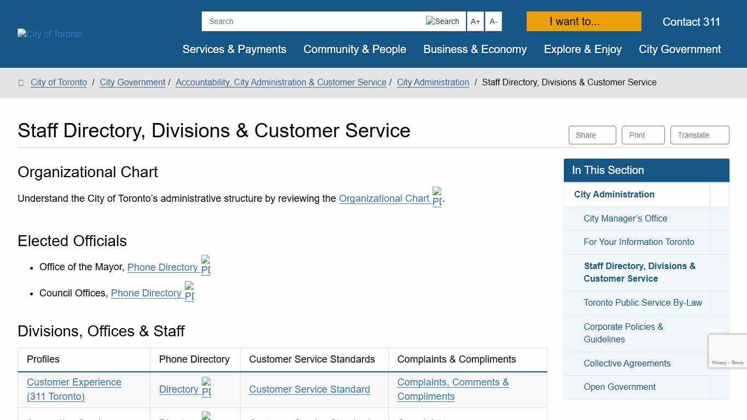Click the A- text size button
The width and height of the screenshot is (747, 420).
coord(493,21)
